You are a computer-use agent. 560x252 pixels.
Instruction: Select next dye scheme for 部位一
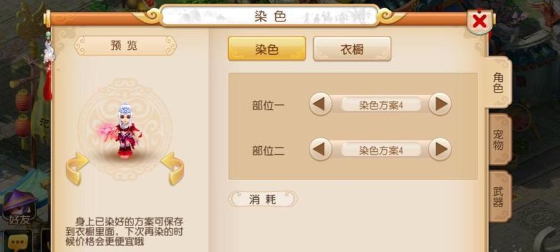(x=440, y=104)
